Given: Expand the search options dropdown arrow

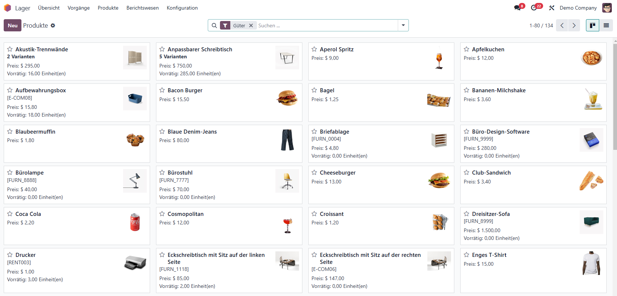Looking at the screenshot, I should coord(403,25).
